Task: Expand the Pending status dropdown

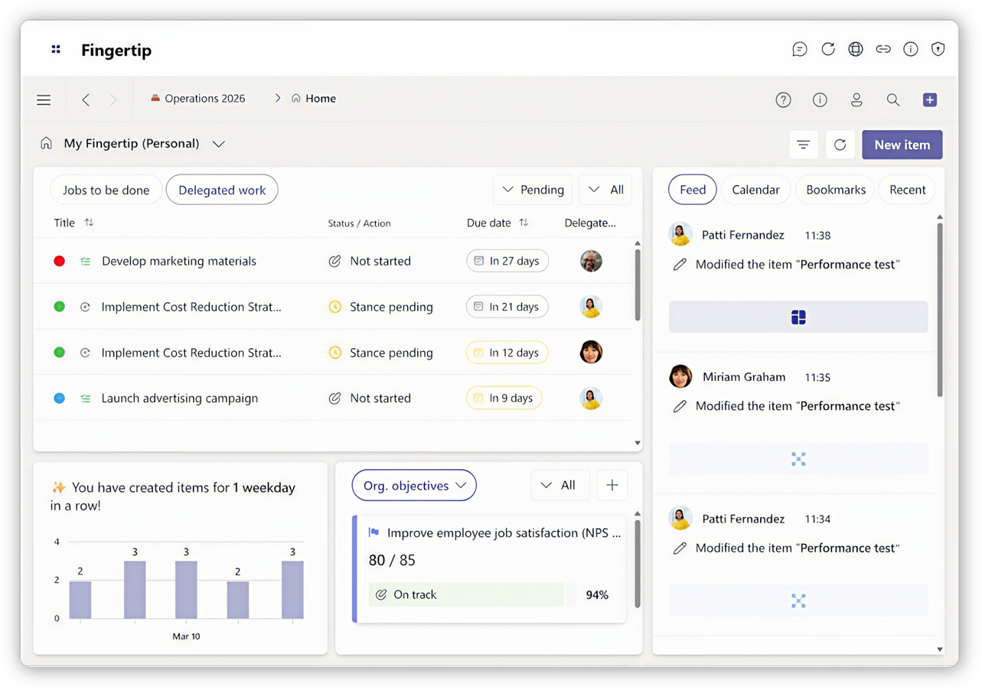Action: [533, 190]
